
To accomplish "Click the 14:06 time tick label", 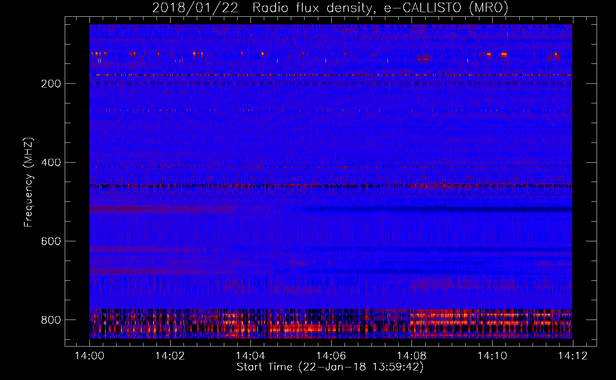I will pos(331,356).
